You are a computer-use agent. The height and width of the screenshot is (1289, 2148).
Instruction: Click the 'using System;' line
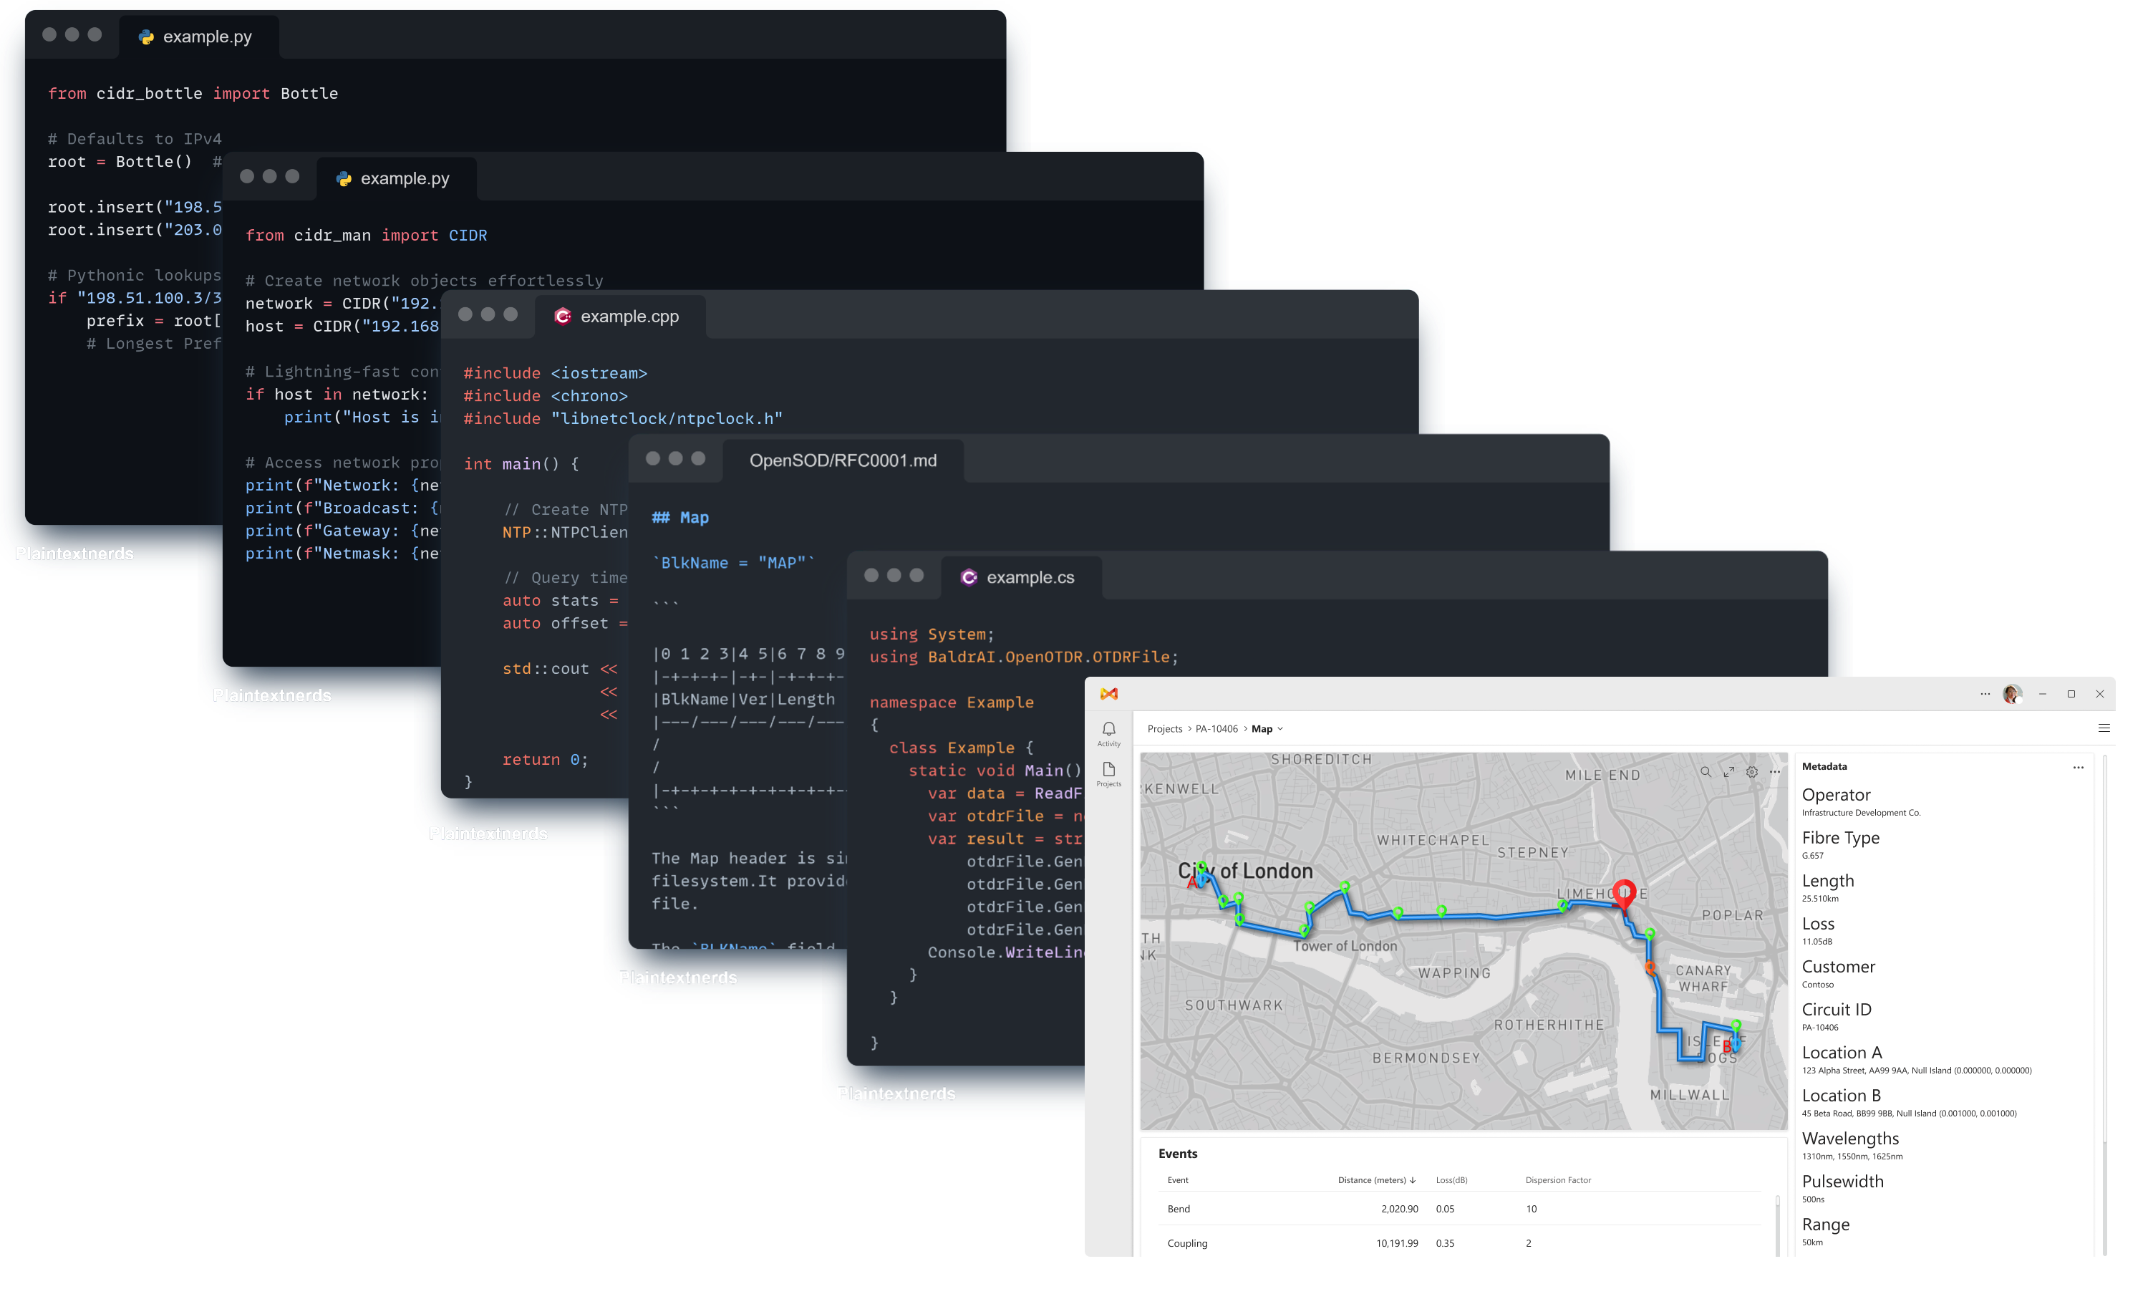tap(932, 634)
